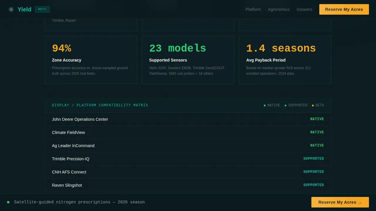Select the Climate FieldView row

coord(188,132)
